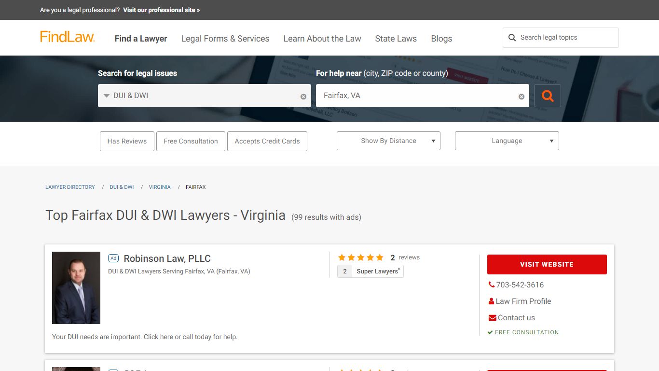Click the green checkmark by Free Consultation
The image size is (659, 371).
click(490, 332)
